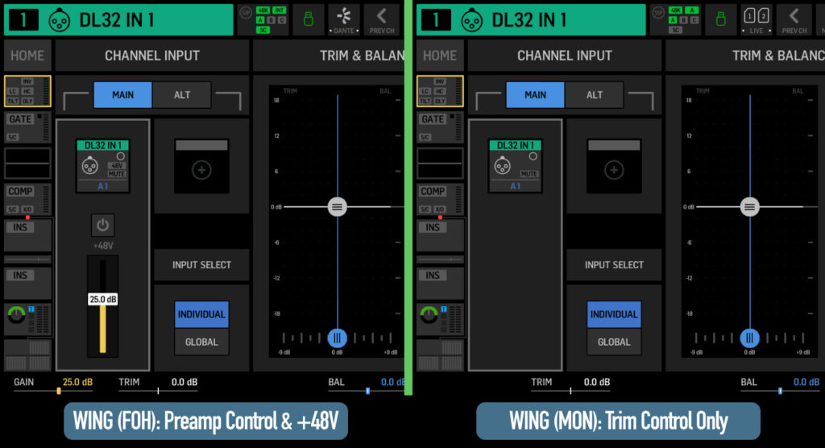The height and width of the screenshot is (448, 825).
Task: Open first INS block in FOH sidebar
Action: click(x=27, y=235)
